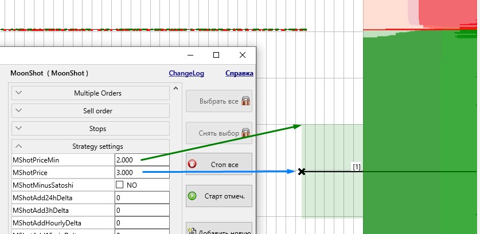The width and height of the screenshot is (480, 234).
Task: Click the MShotPriceMin value field
Action: (x=142, y=160)
